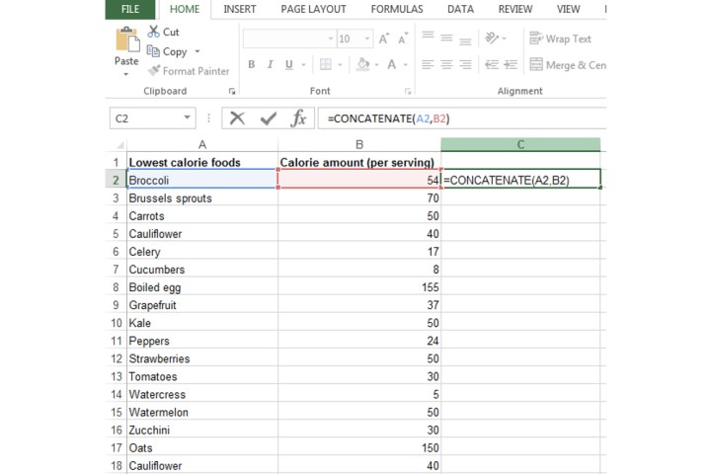
Task: Open the FILE backstage menu
Action: click(129, 9)
